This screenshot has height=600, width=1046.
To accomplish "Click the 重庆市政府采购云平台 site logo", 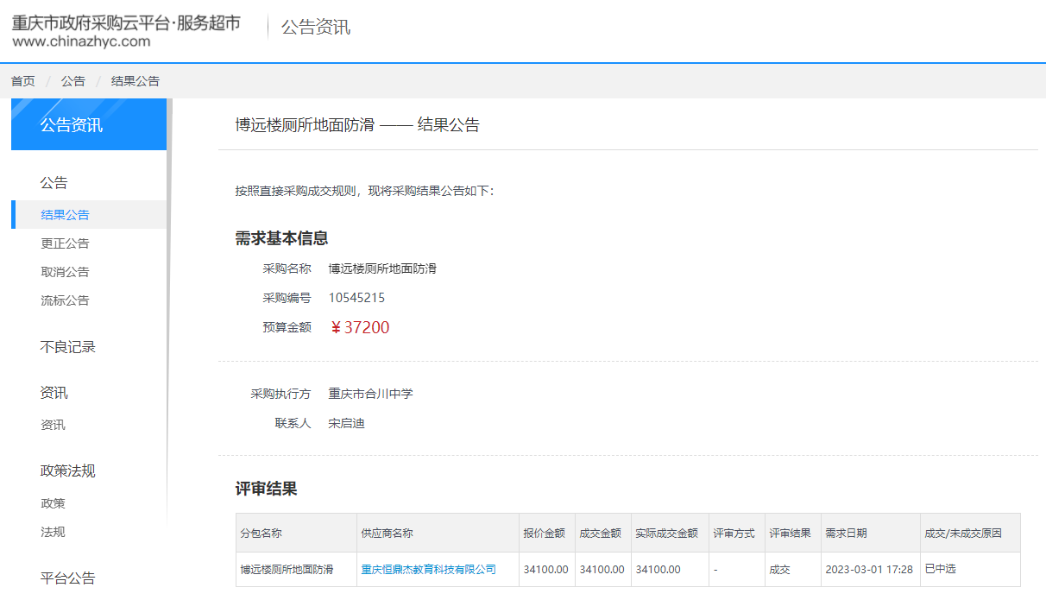I will pos(126,30).
